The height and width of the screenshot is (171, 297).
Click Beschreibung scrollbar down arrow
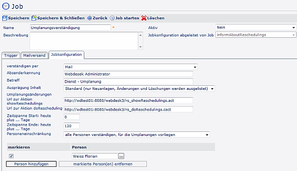pyautogui.click(x=140, y=47)
